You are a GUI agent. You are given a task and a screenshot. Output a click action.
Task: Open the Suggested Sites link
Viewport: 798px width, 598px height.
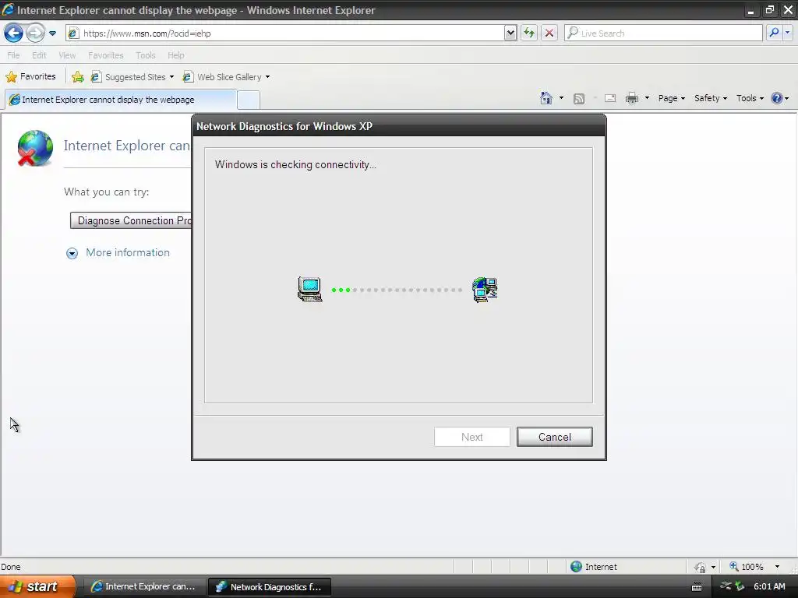[x=132, y=77]
